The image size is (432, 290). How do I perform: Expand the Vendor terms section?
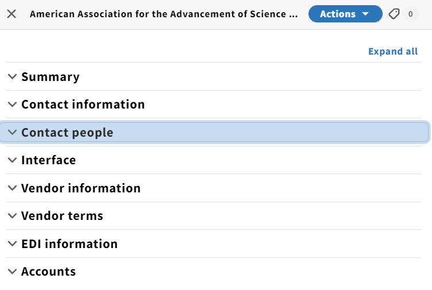coord(214,216)
